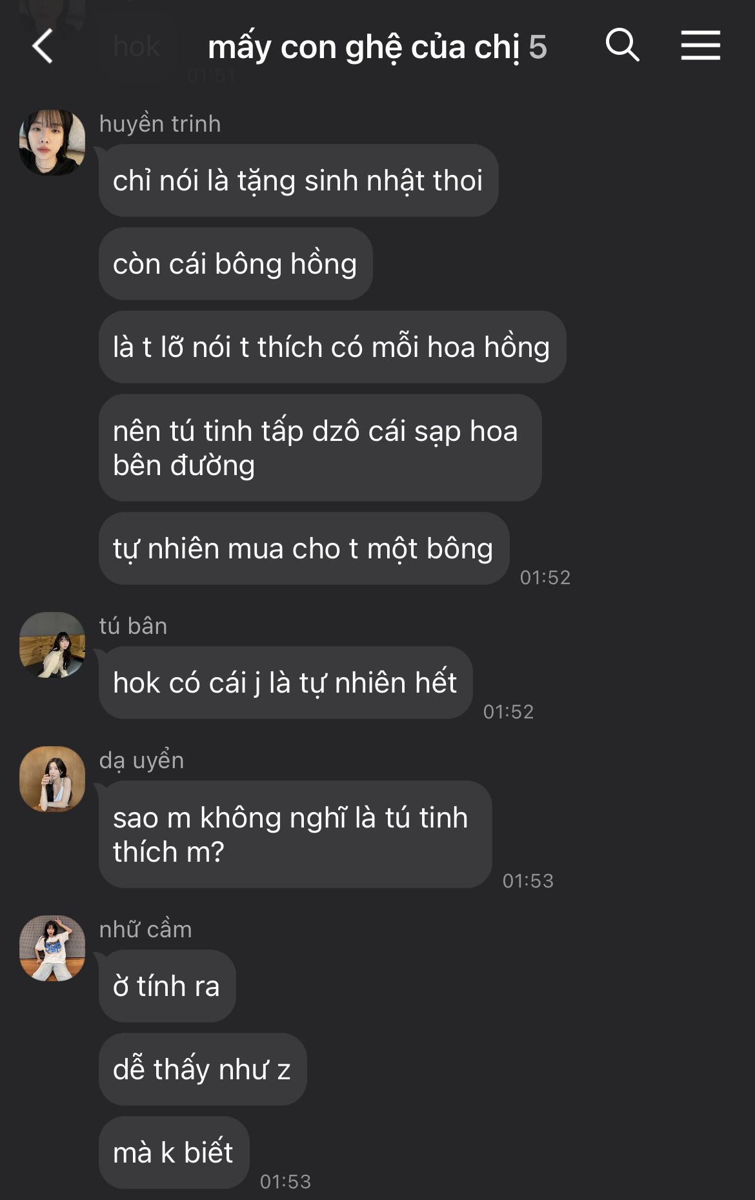755x1200 pixels.
Task: Tap message 'sao m không nghĩ là tú tinh thích m?'
Action: pyautogui.click(x=296, y=834)
